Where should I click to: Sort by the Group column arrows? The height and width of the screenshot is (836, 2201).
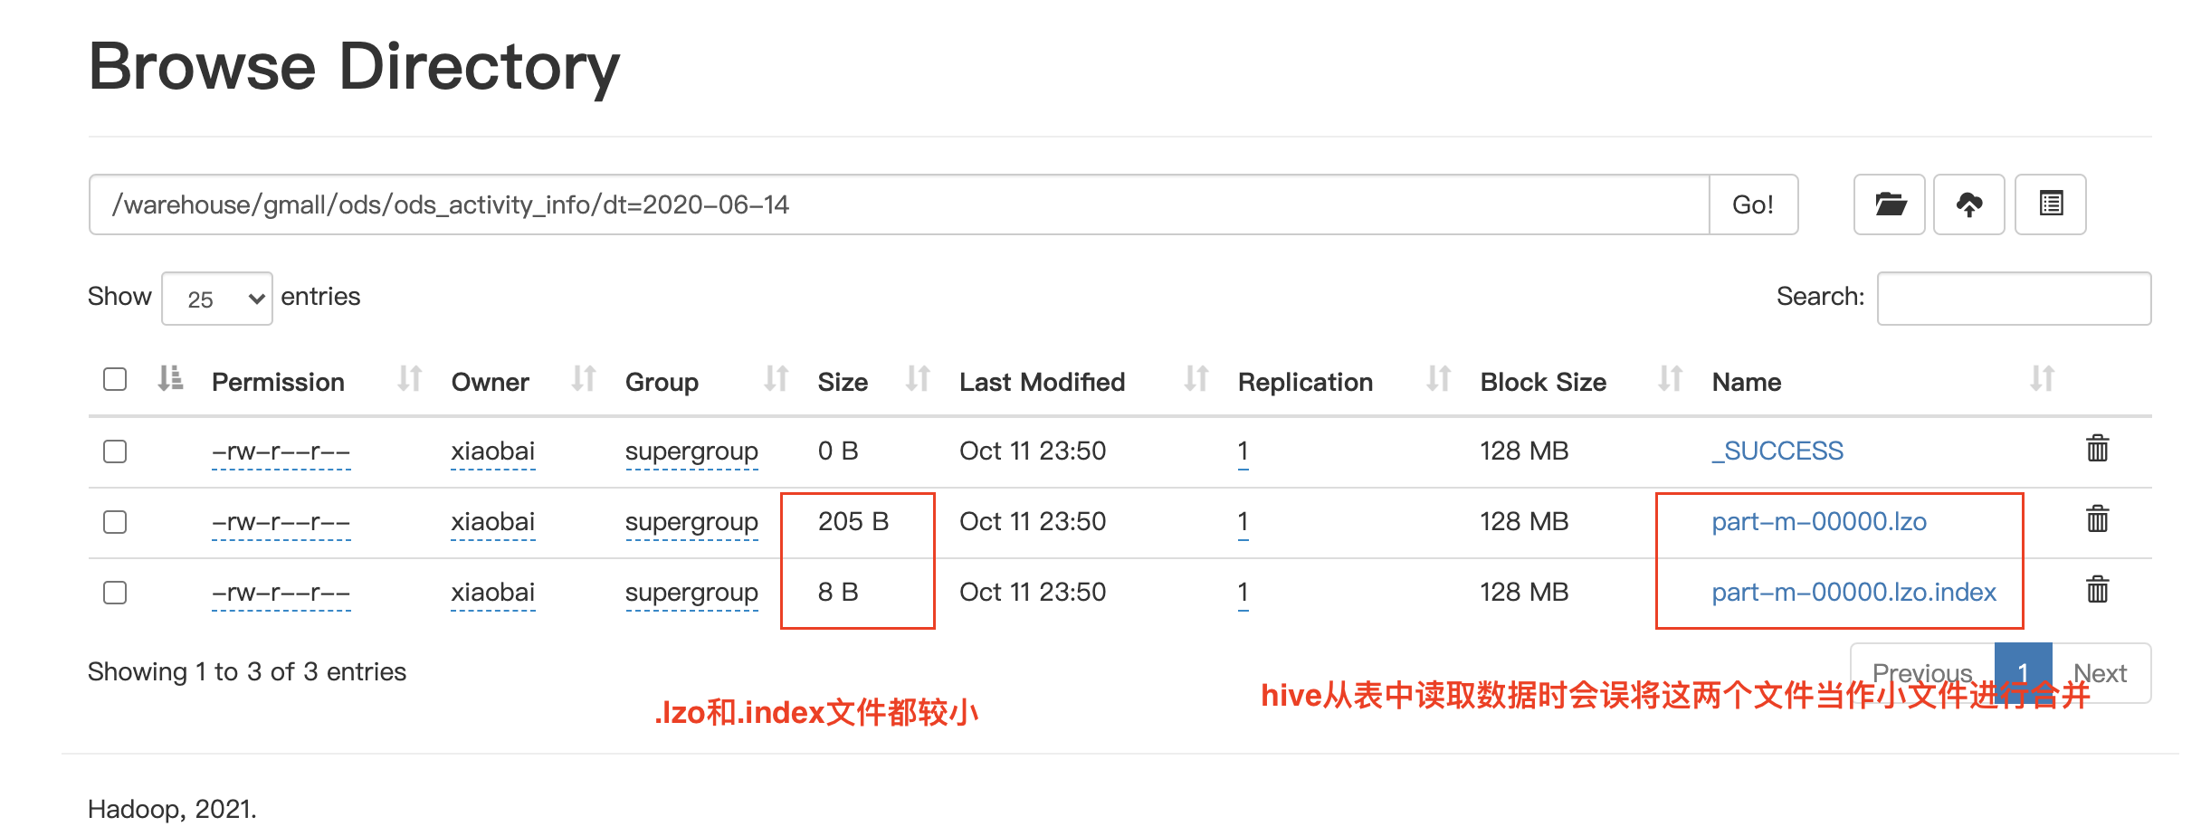point(777,379)
